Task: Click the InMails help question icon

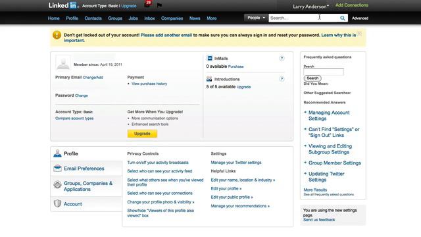Action: pos(282,59)
